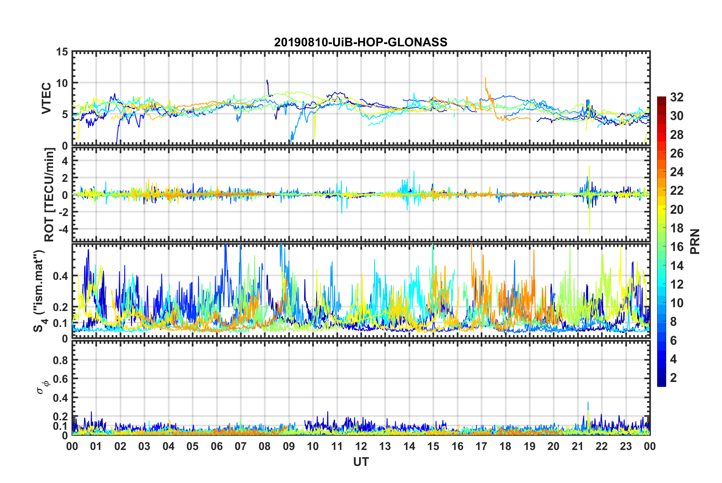Click the yellow-green ROT spike near 21:30 UT
The image size is (722, 483).
click(x=589, y=197)
